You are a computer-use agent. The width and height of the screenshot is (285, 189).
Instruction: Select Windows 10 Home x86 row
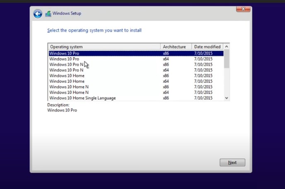136,76
